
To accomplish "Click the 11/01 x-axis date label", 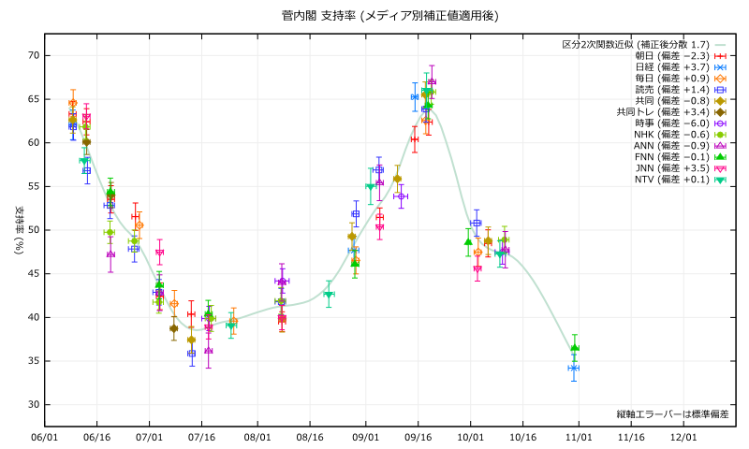I will click(579, 437).
